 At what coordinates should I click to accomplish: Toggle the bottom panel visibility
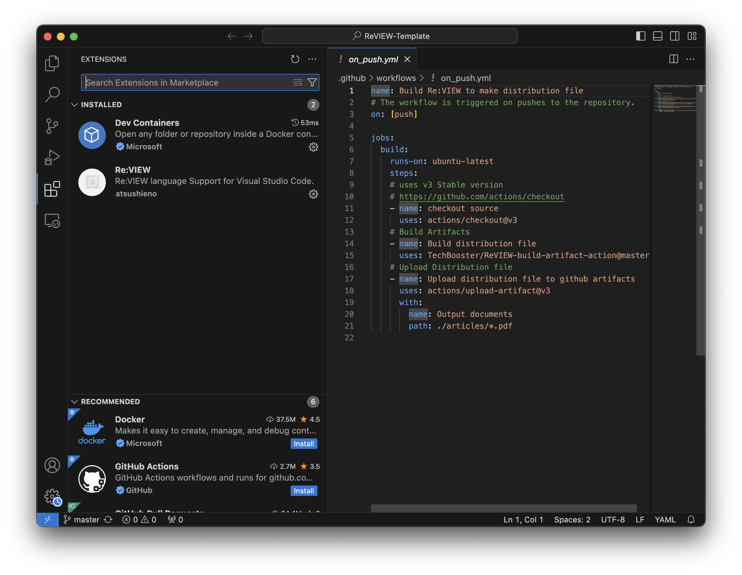657,36
